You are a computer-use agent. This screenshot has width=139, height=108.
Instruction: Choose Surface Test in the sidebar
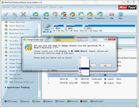[15, 75]
